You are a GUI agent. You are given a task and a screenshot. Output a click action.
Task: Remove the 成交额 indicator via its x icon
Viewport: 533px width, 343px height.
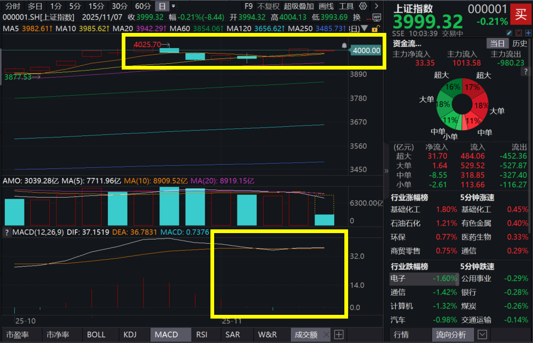pos(326,335)
